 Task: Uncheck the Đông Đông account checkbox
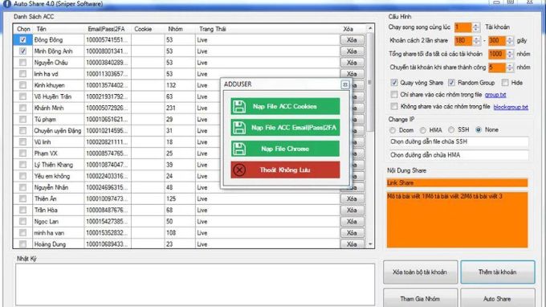[x=22, y=39]
